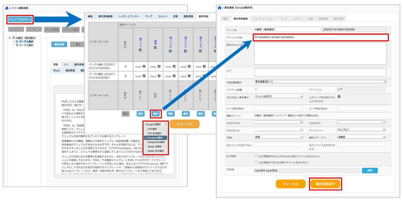The image size is (403, 204).
Task: Choose Google 全翻訳 from dropdown list
Action: (156, 138)
